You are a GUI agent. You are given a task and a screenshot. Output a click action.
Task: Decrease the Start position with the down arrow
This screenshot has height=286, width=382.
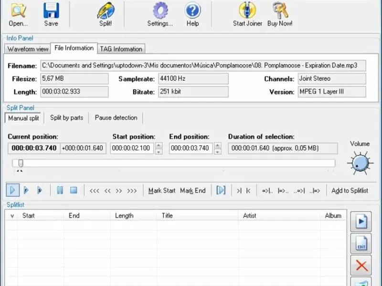pos(159,152)
